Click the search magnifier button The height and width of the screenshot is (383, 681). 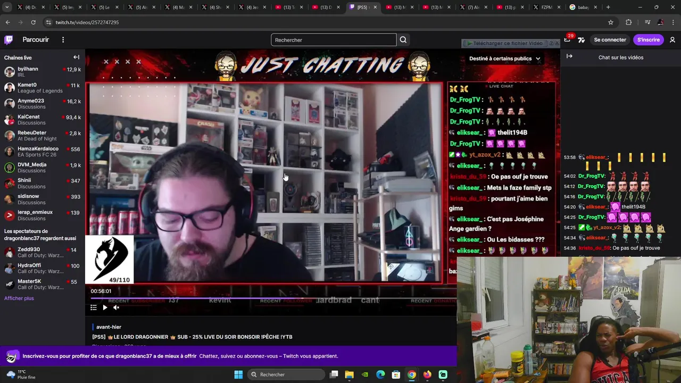pyautogui.click(x=403, y=40)
